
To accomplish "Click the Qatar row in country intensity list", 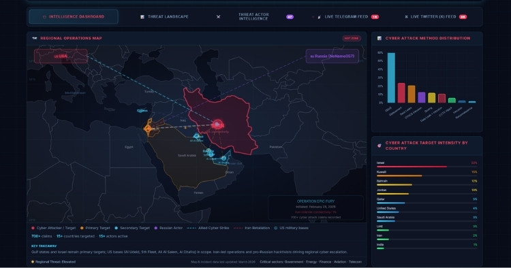I will (x=427, y=201).
